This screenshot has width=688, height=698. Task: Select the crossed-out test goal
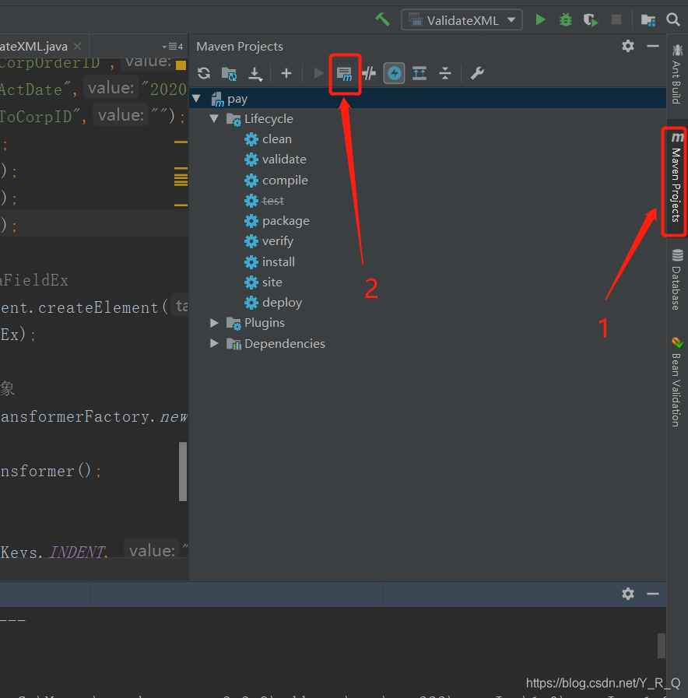pyautogui.click(x=273, y=201)
